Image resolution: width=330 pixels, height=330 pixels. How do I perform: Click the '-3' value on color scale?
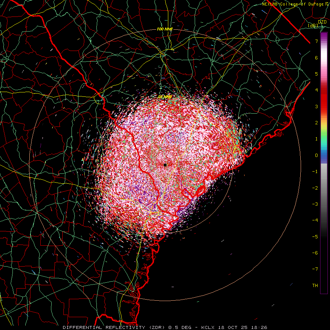coord(315,204)
